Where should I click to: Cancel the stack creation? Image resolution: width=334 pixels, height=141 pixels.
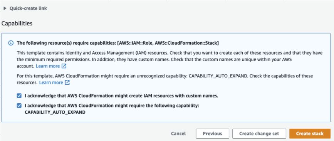point(178,134)
